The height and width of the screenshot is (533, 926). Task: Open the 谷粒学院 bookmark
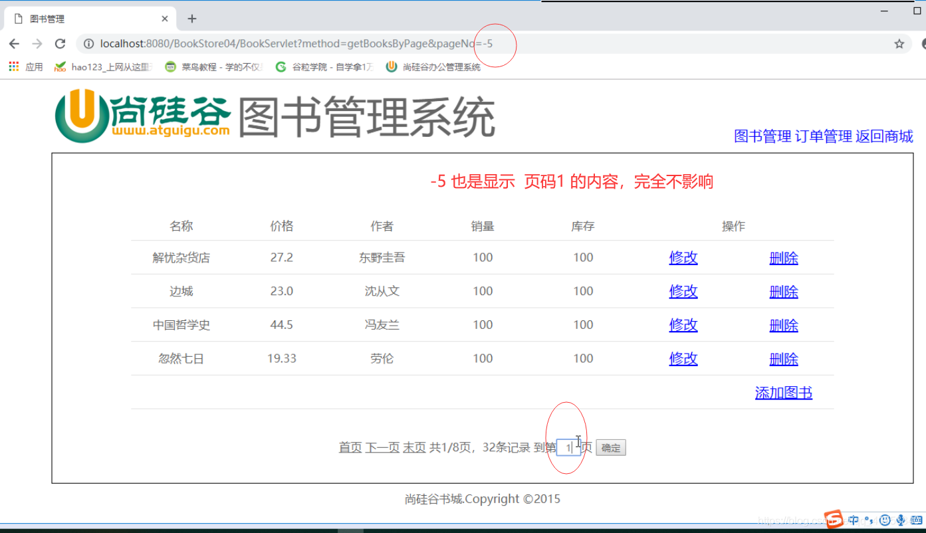[x=325, y=67]
